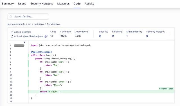Click the jacoco-example project icon

coord(12,32)
